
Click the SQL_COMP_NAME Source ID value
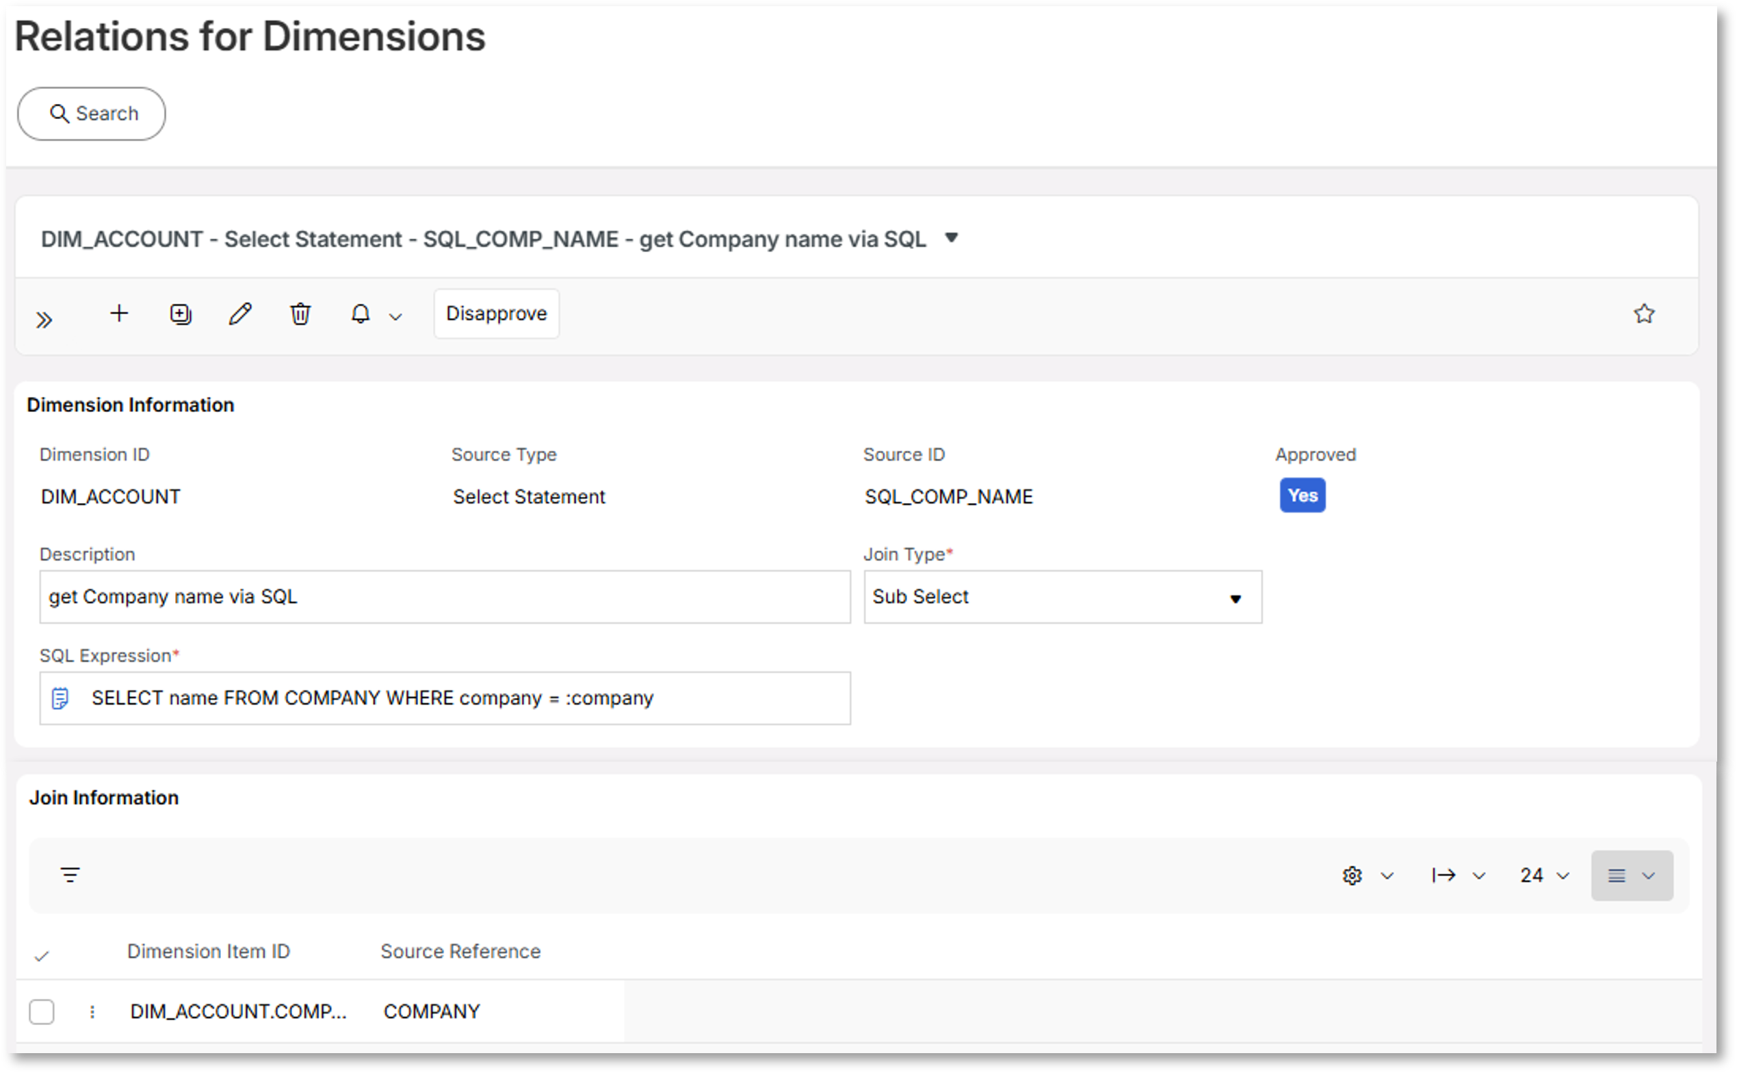pos(948,497)
